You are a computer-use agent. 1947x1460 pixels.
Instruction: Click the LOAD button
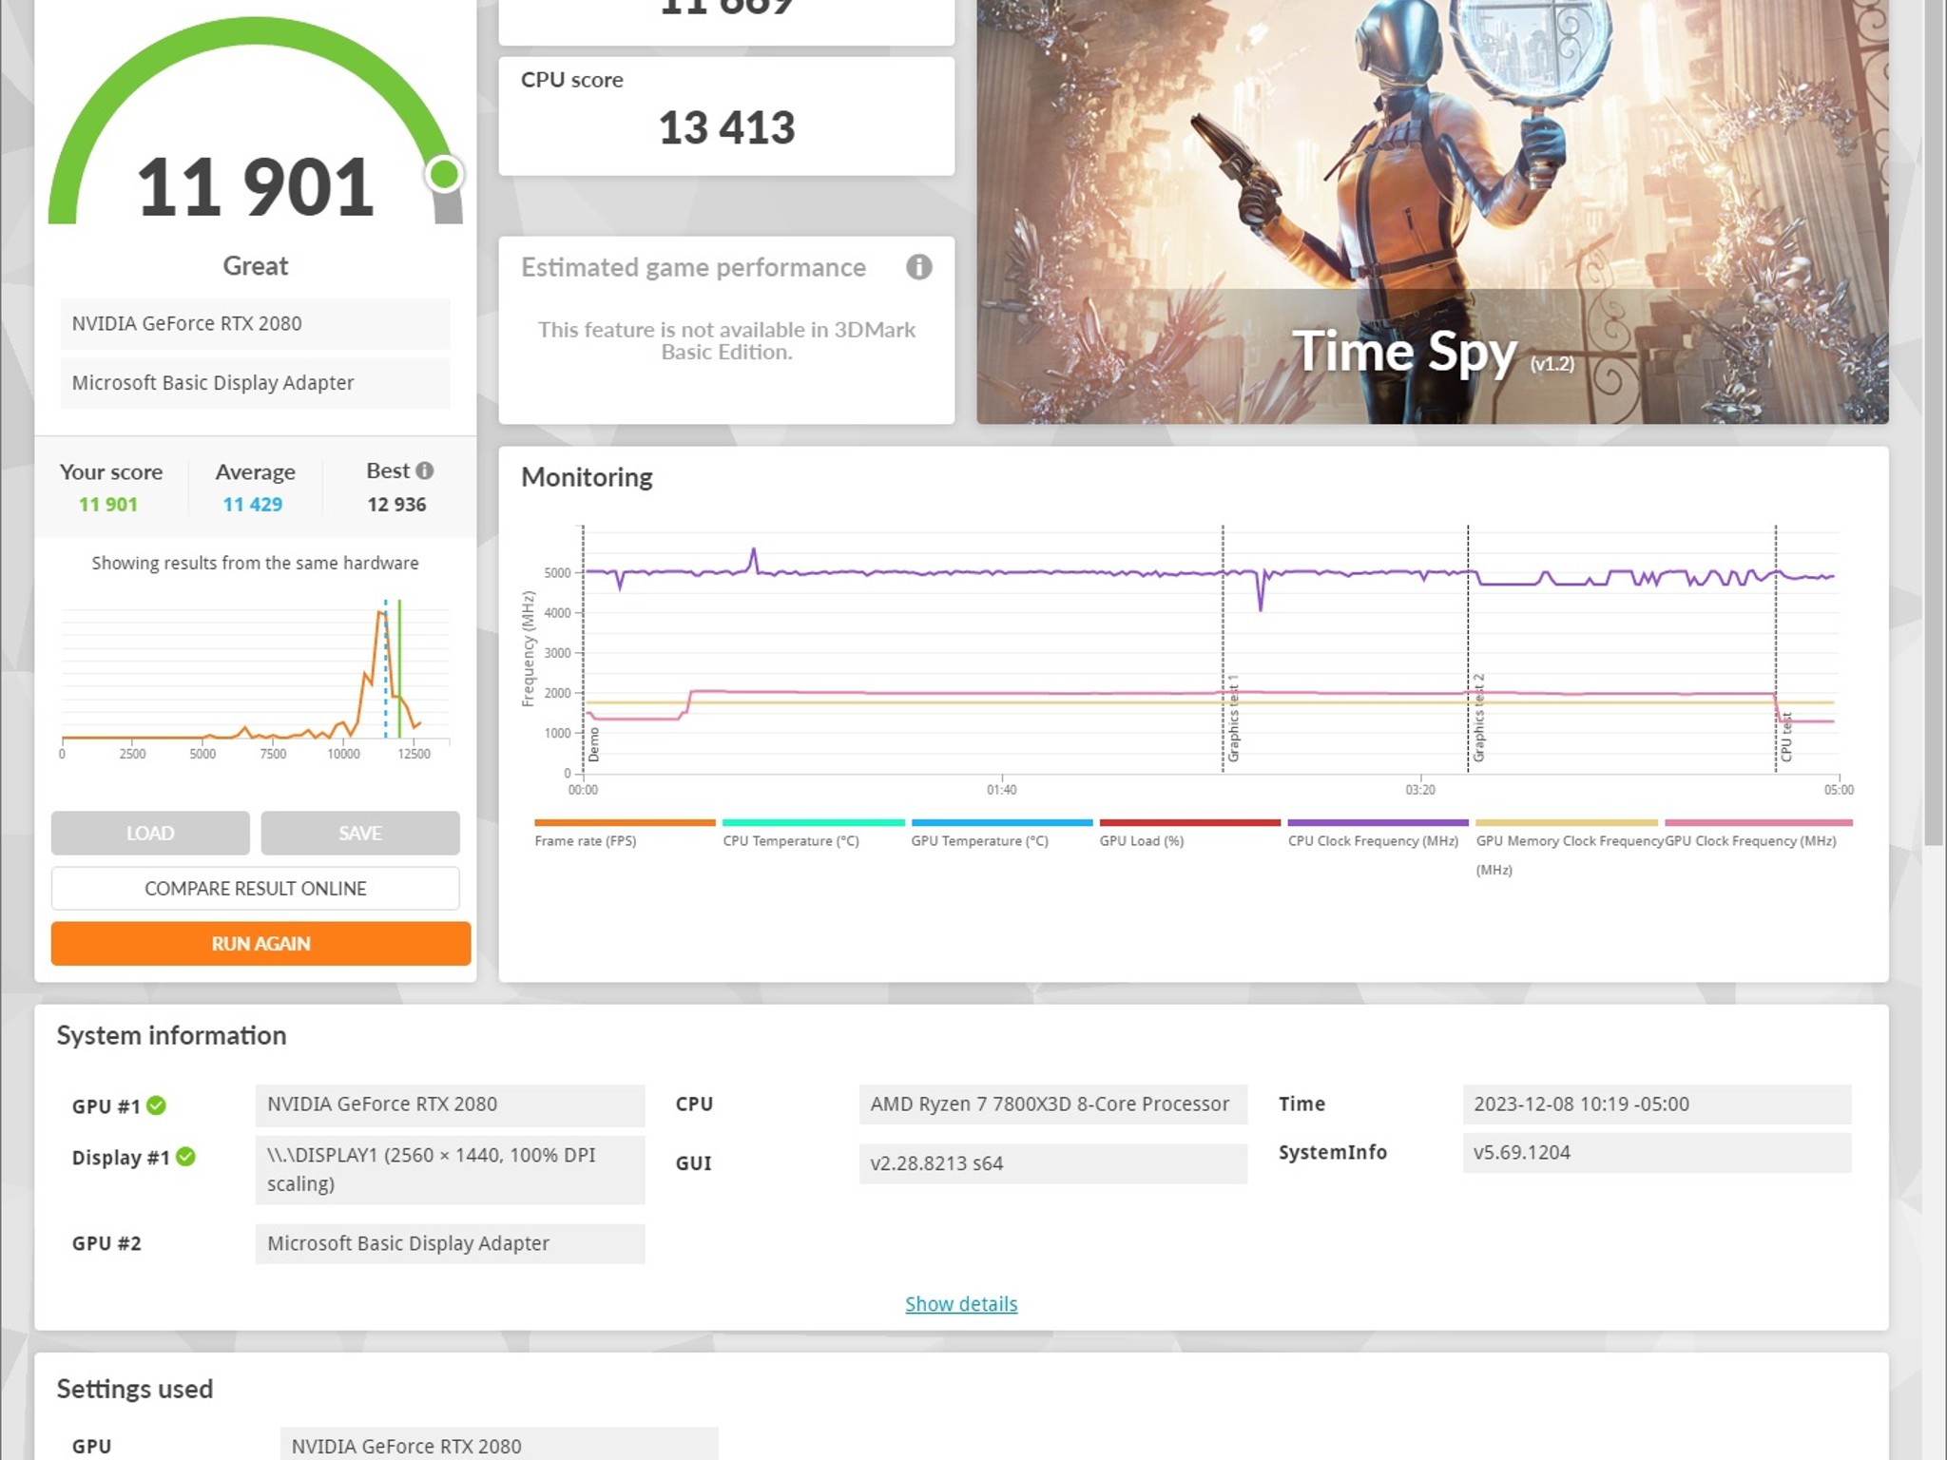click(150, 833)
